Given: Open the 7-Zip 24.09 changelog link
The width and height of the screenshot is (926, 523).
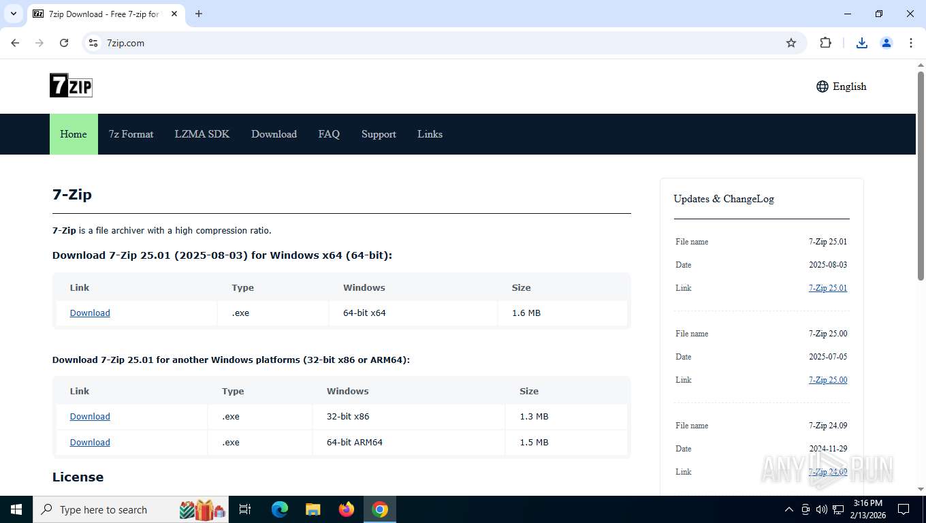Looking at the screenshot, I should pyautogui.click(x=828, y=472).
